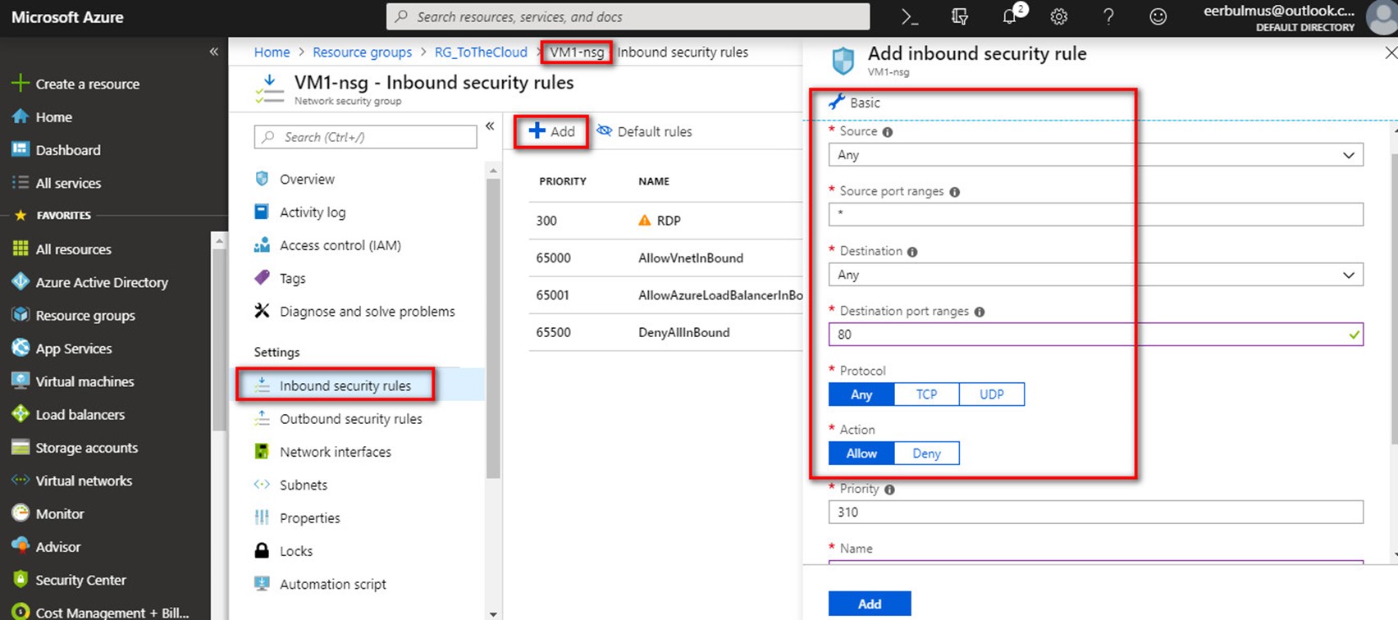
Task: Click the Monitor gauge icon
Action: coord(21,513)
